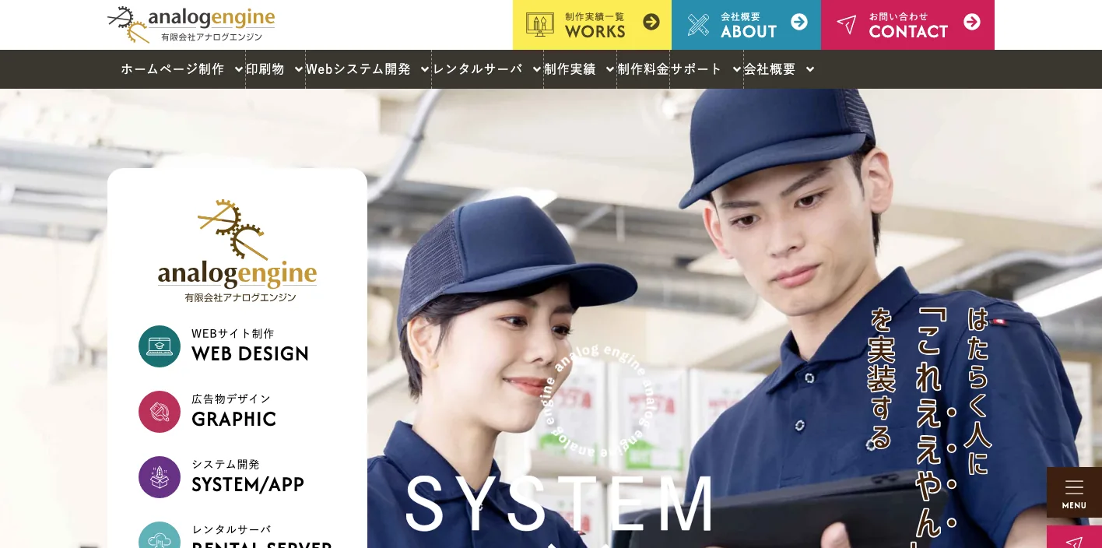Open the GRAPHIC link text
Image resolution: width=1102 pixels, height=548 pixels.
click(233, 420)
